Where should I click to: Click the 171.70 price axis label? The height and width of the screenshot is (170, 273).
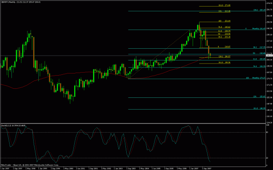pos(269,85)
